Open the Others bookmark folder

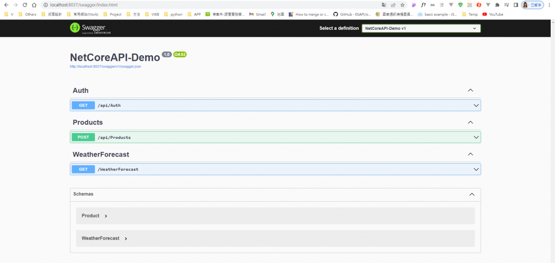point(28,15)
